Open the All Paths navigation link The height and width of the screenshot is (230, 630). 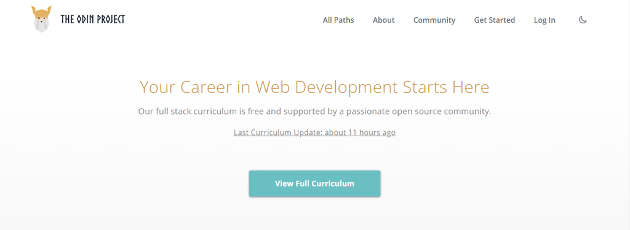pos(338,20)
